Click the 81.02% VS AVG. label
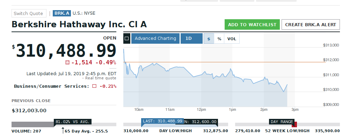Image resolution: width=349 pixels, height=136 pixels. tap(73, 122)
